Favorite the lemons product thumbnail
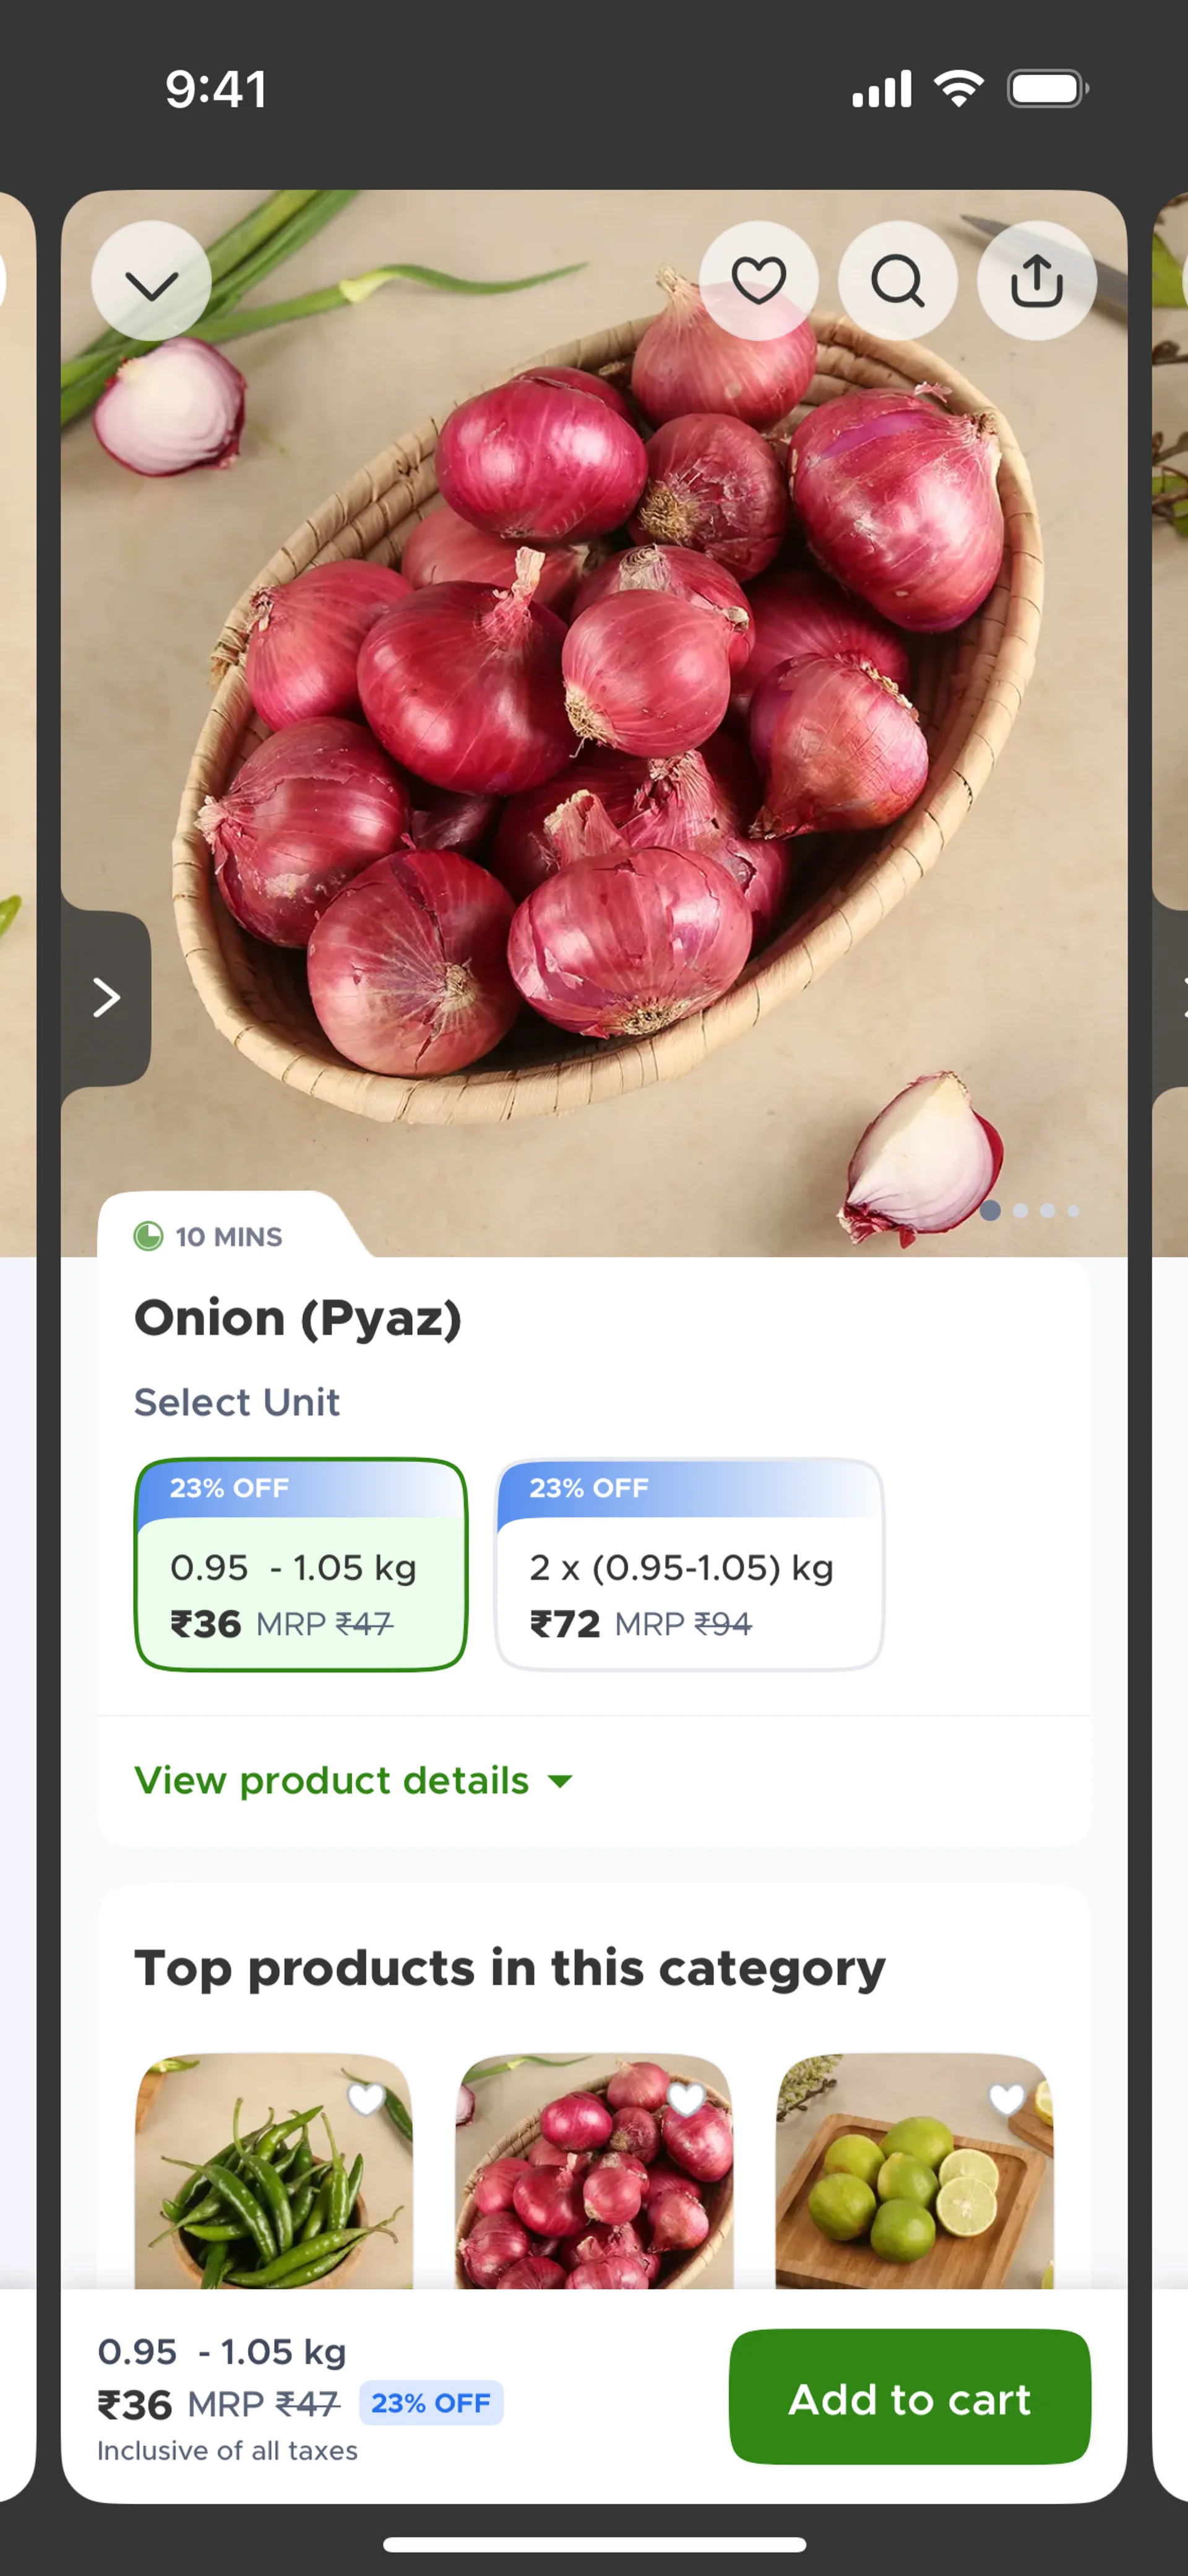Viewport: 1188px width, 2576px height. pos(1006,2098)
